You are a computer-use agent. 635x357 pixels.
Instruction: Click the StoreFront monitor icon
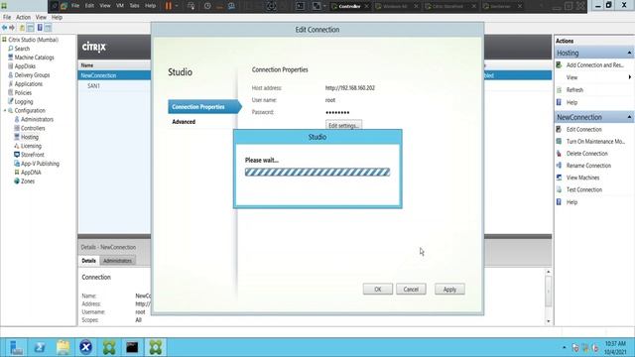click(x=17, y=155)
